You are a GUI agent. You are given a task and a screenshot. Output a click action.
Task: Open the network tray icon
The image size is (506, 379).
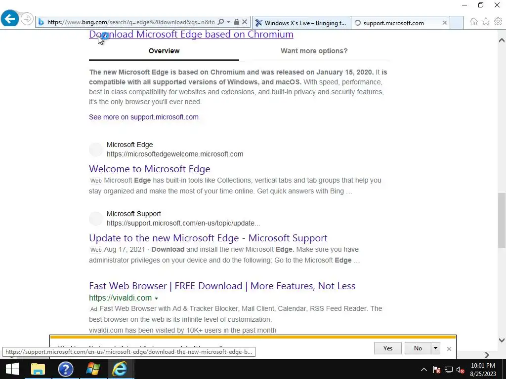pyautogui.click(x=449, y=370)
